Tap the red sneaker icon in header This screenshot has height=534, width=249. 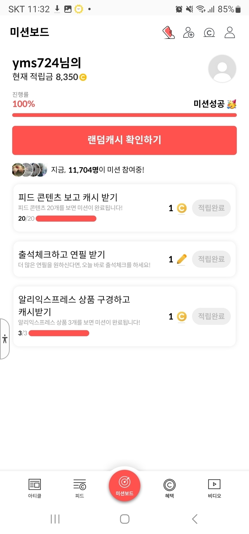coord(169,32)
